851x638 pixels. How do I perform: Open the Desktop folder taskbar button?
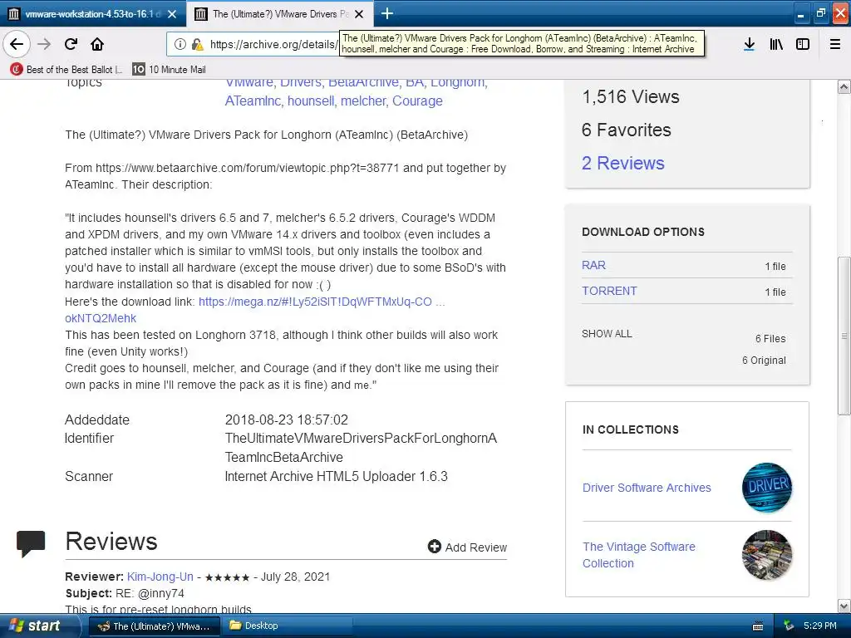tap(287, 626)
